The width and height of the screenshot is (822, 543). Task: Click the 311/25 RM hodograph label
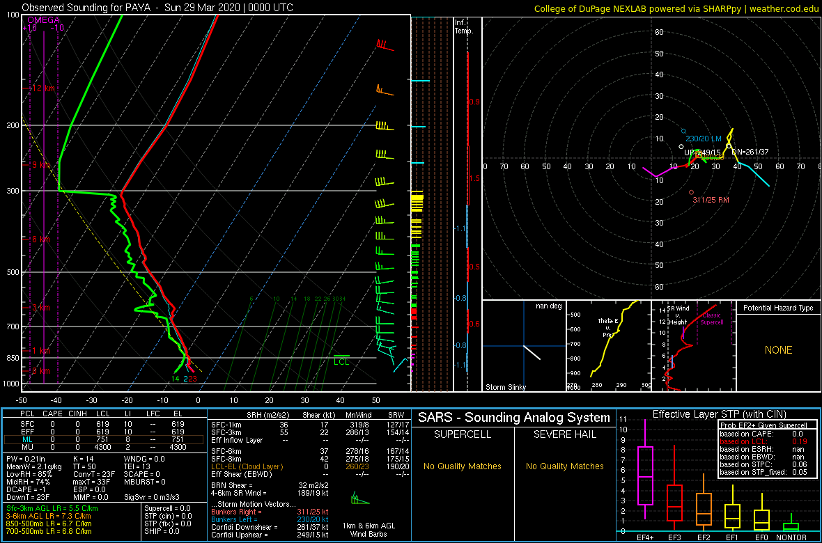[711, 200]
